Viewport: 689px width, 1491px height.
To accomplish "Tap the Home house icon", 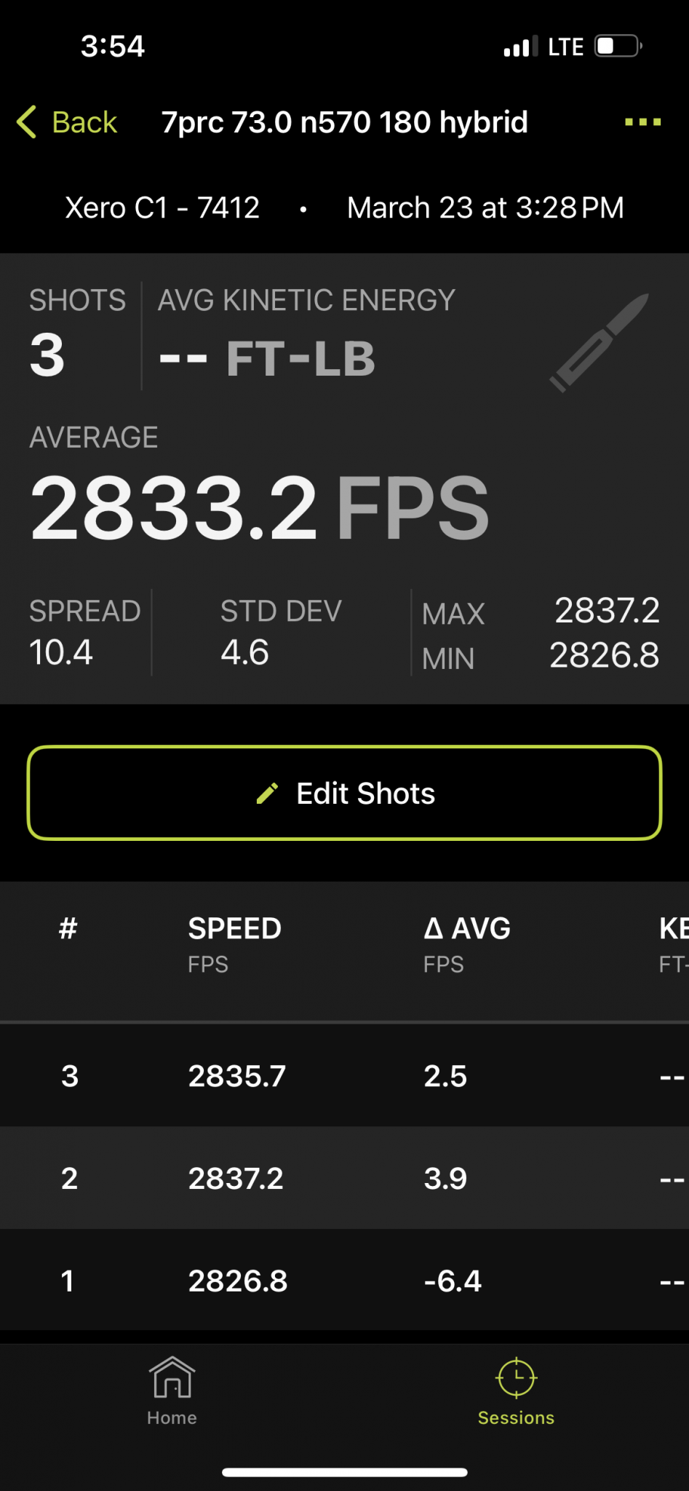I will click(x=172, y=1377).
